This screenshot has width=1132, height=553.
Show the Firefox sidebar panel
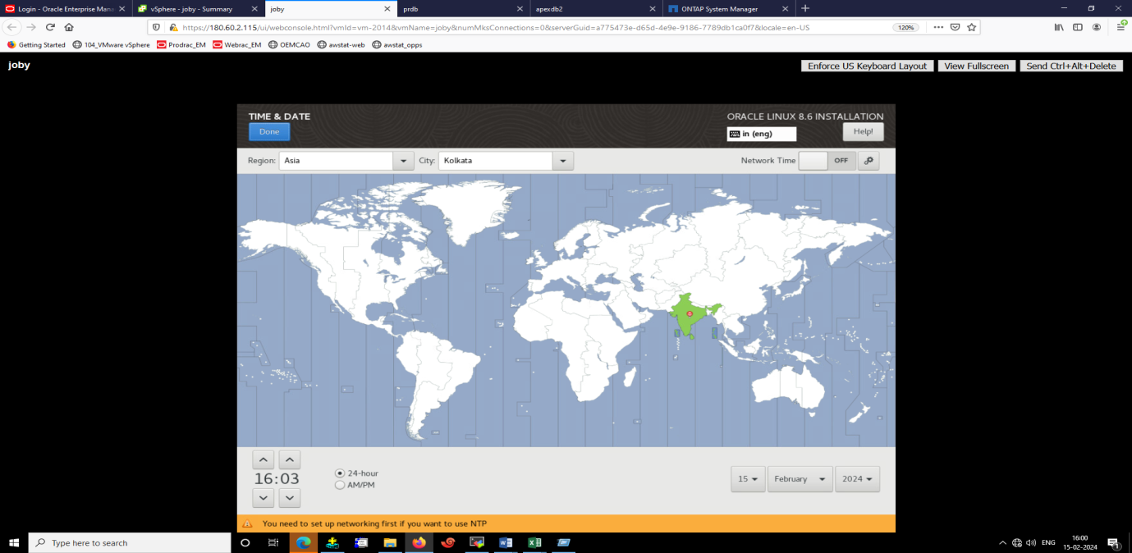1078,27
